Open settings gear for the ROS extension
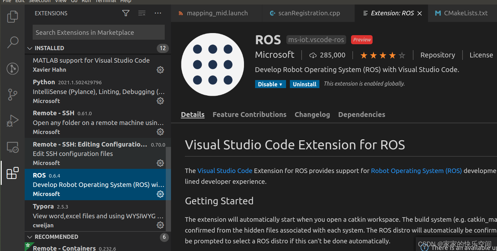 coord(160,194)
